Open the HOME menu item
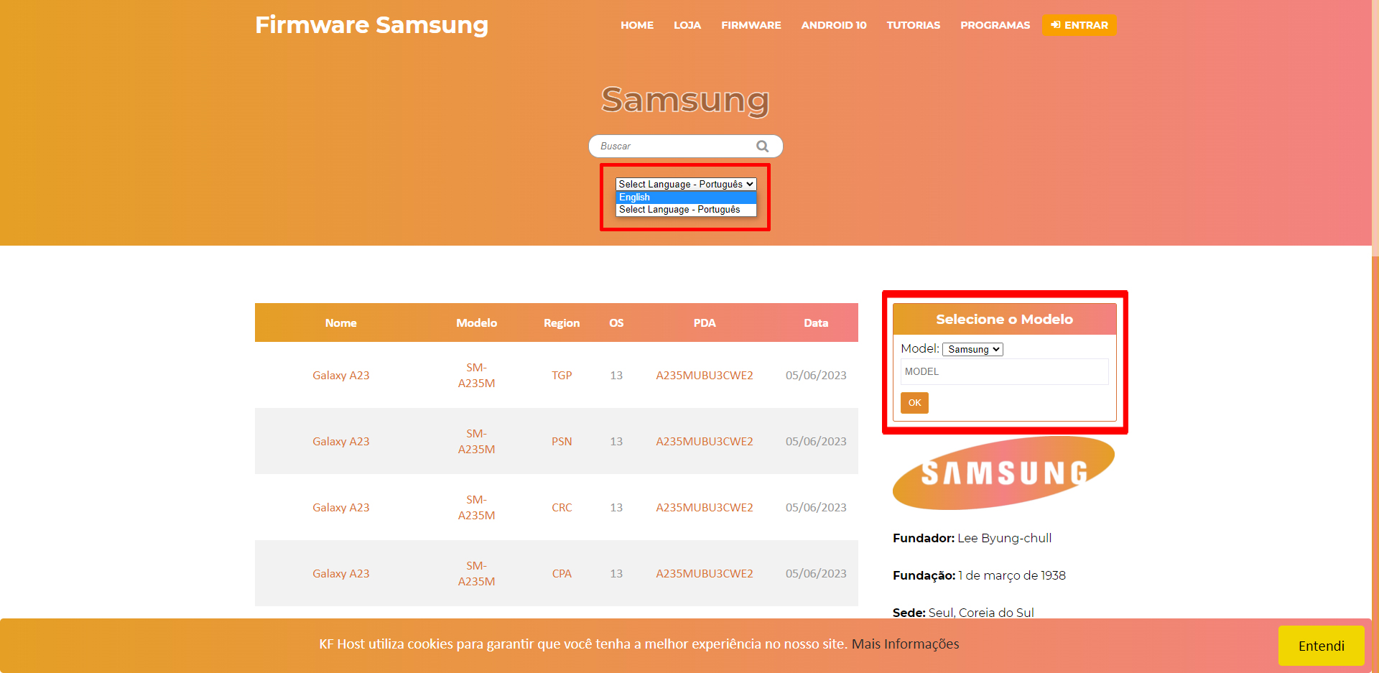Image resolution: width=1379 pixels, height=673 pixels. coord(637,25)
